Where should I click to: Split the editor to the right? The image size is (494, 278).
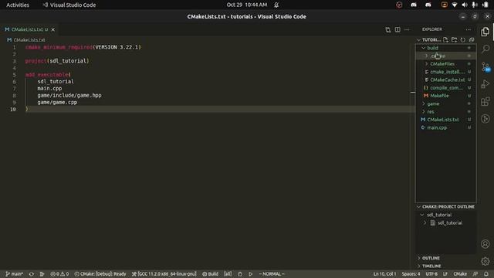point(398,29)
